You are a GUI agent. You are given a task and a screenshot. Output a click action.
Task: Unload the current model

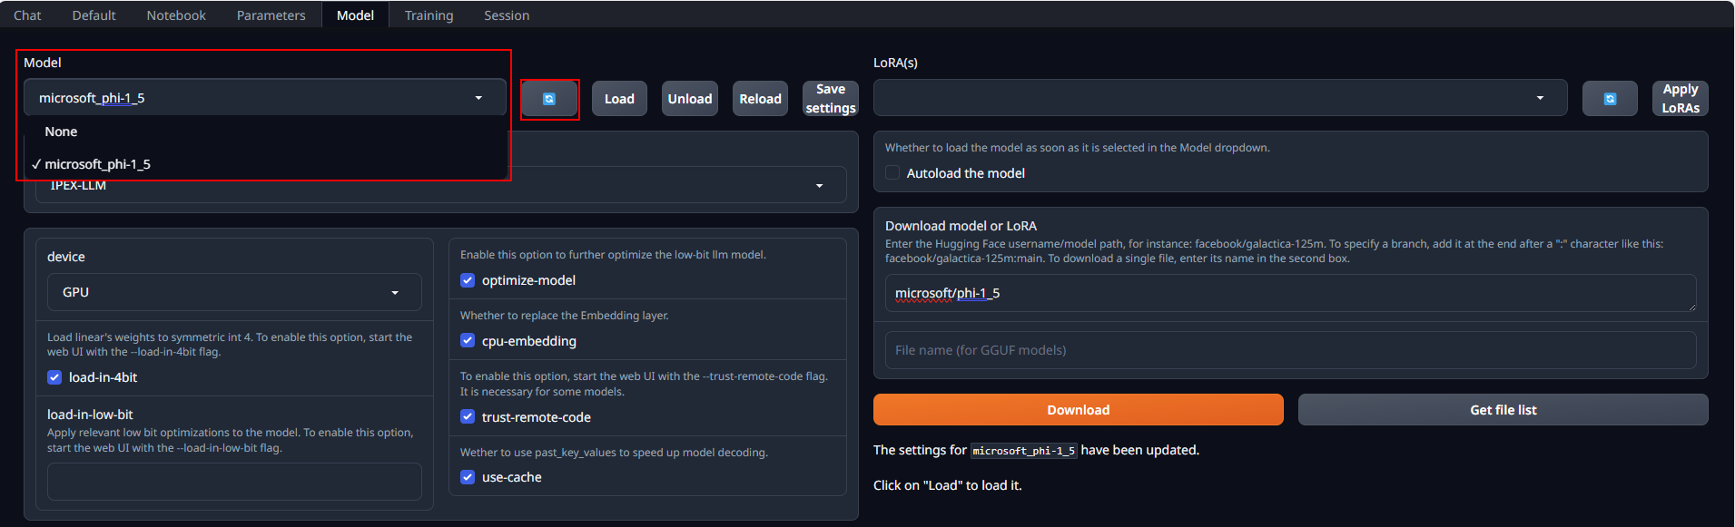pyautogui.click(x=690, y=99)
